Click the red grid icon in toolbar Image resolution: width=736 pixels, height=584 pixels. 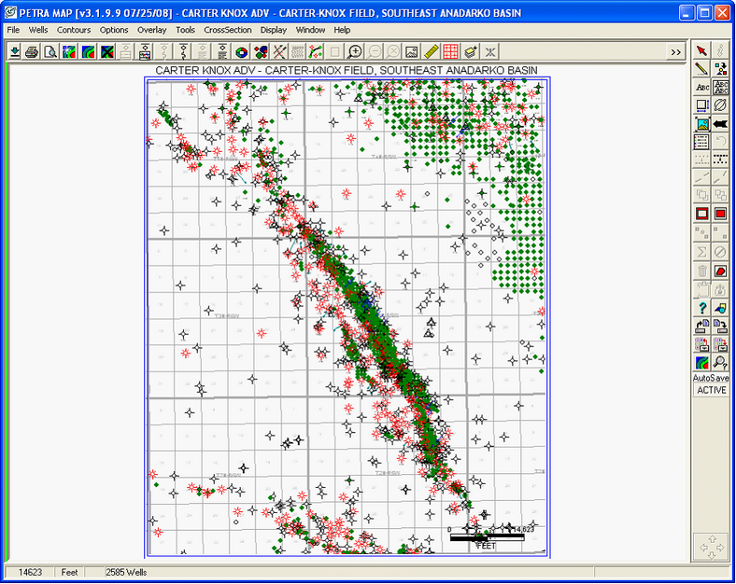pos(450,51)
